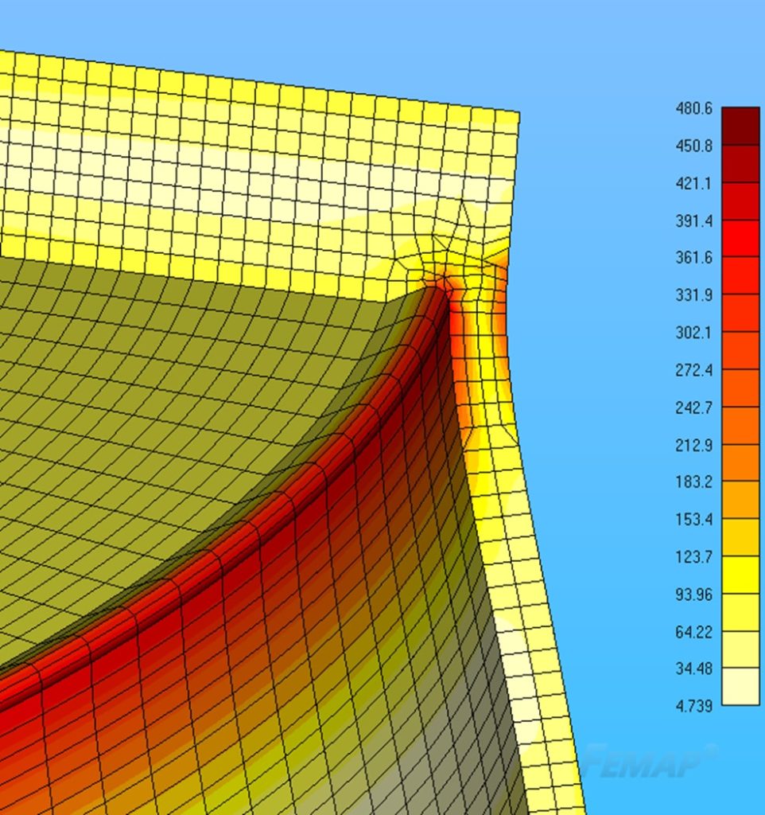Click the 242.7 legend value
Screen dimensions: 765x815
pos(694,408)
